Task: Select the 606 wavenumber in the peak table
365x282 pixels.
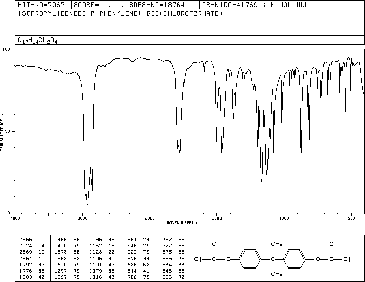Action: point(167,277)
